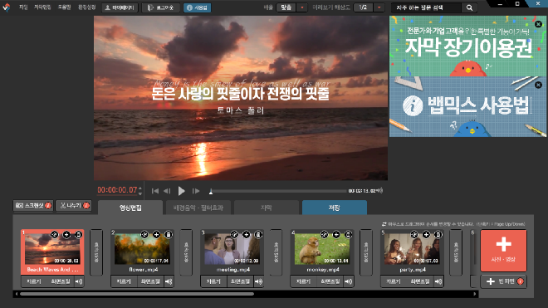Step back one frame
The image size is (548, 308).
tap(167, 191)
